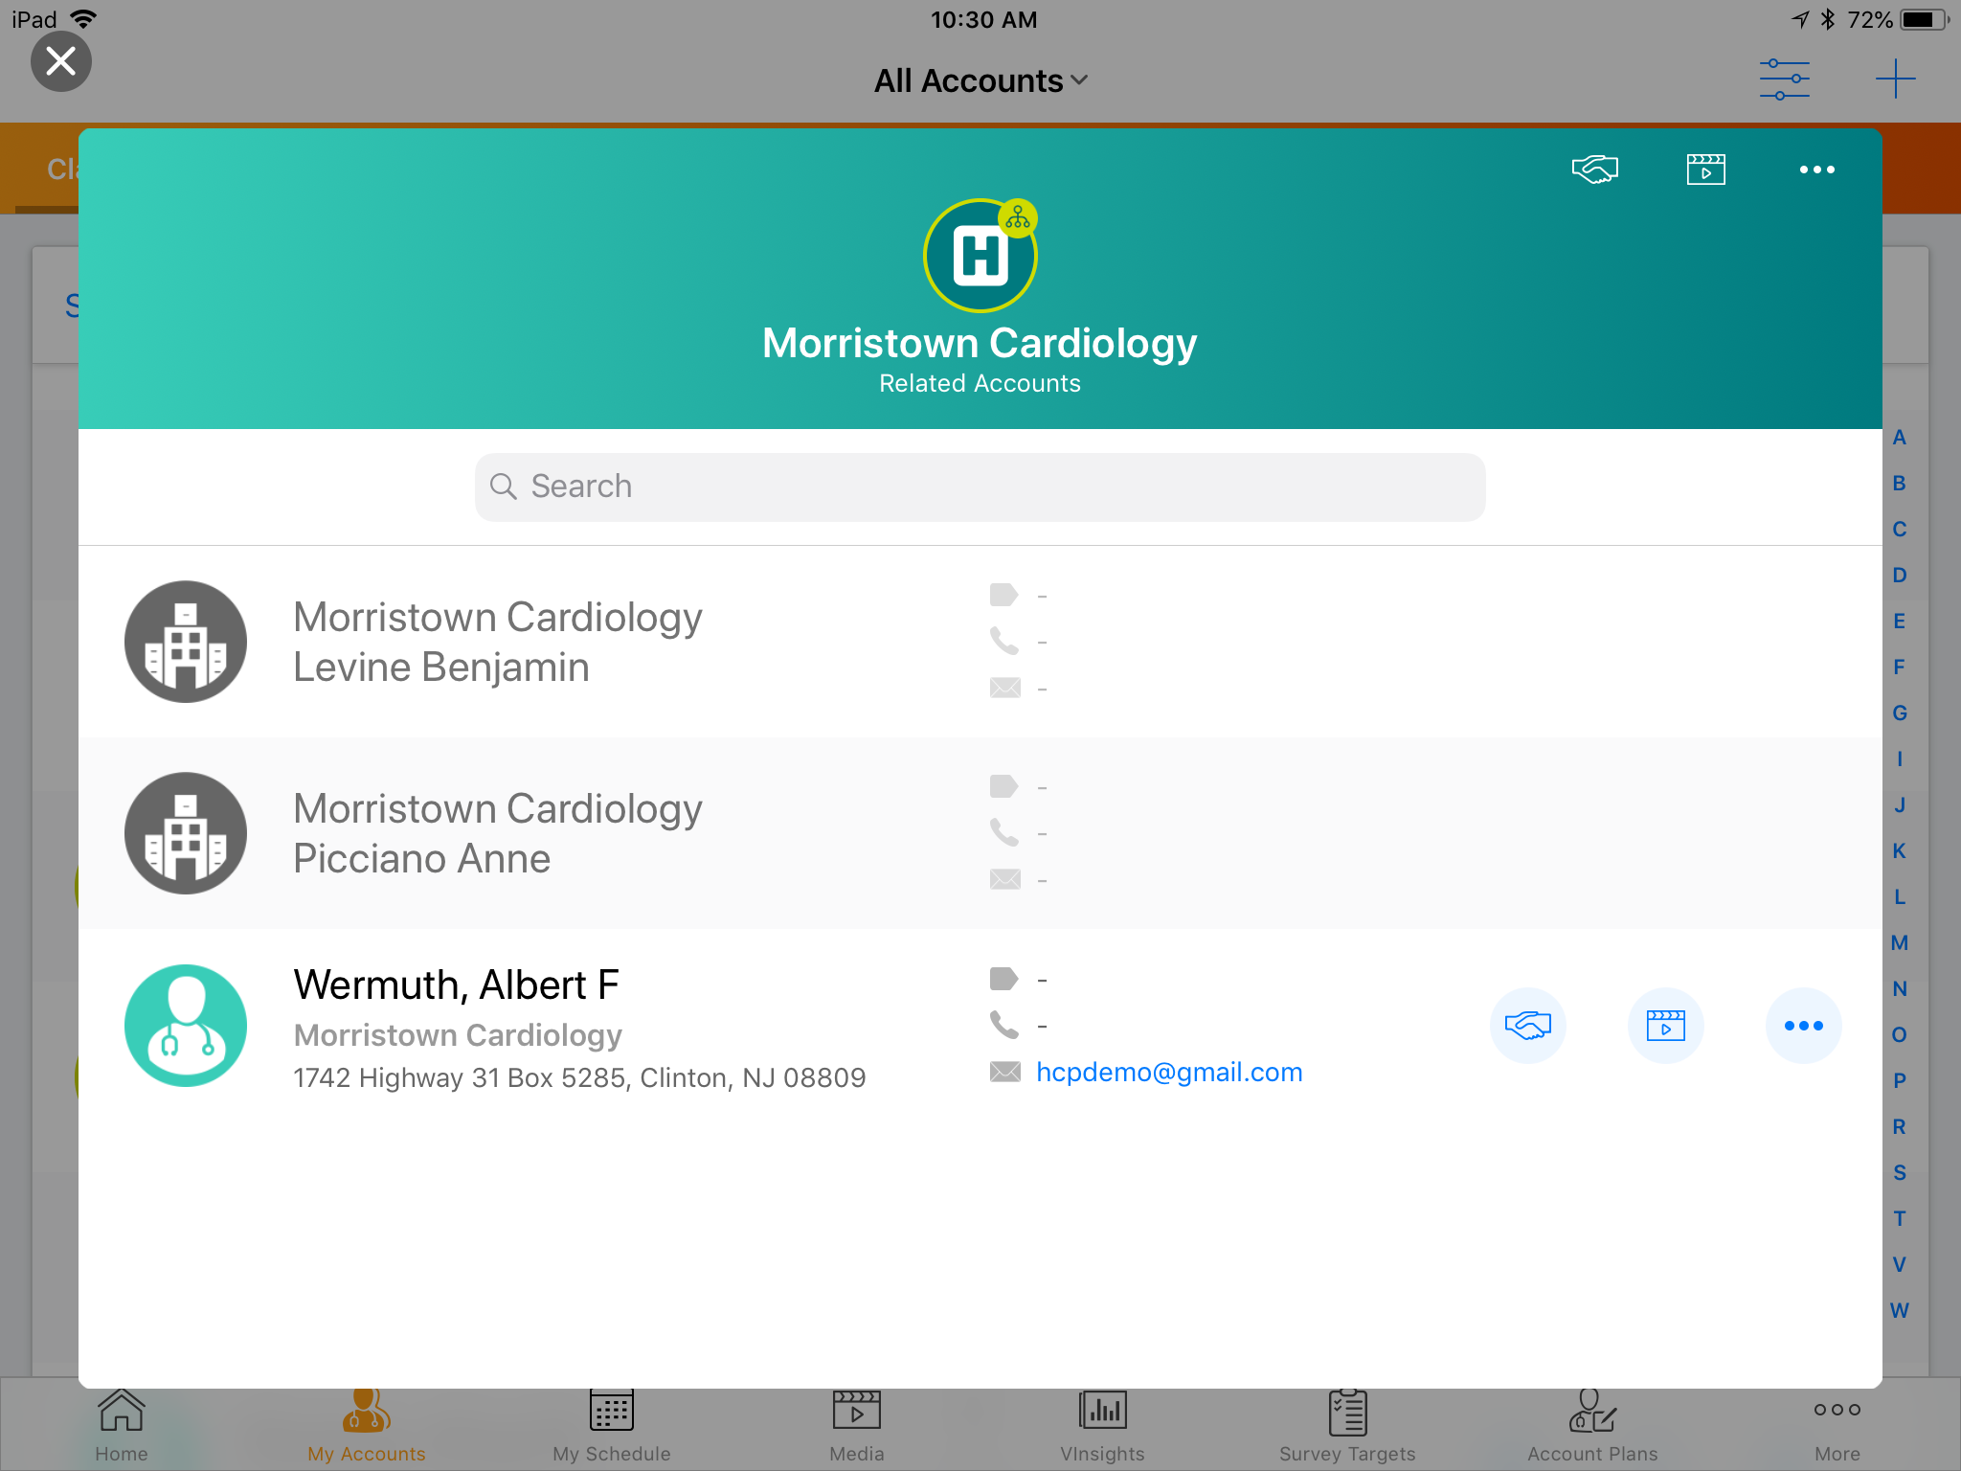Open the header's three-dot more options
Image resolution: width=1961 pixels, height=1471 pixels.
pyautogui.click(x=1816, y=170)
